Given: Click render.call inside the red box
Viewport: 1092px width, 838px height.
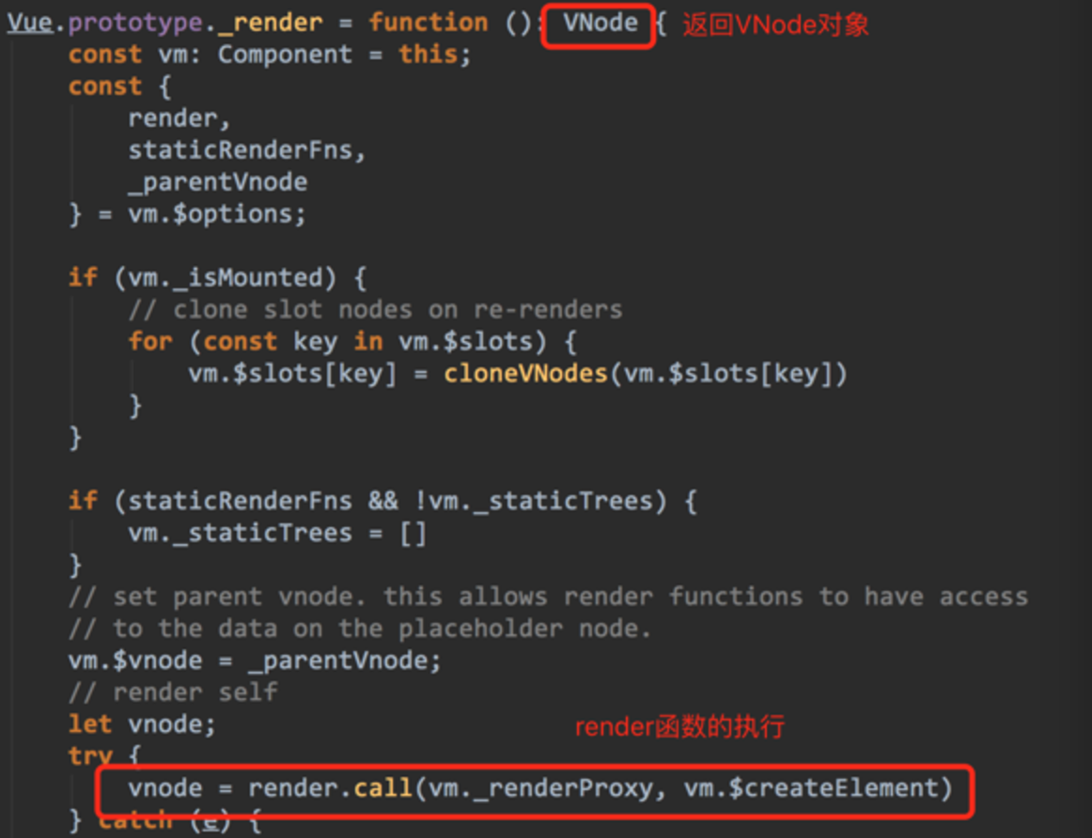Looking at the screenshot, I should [x=330, y=788].
